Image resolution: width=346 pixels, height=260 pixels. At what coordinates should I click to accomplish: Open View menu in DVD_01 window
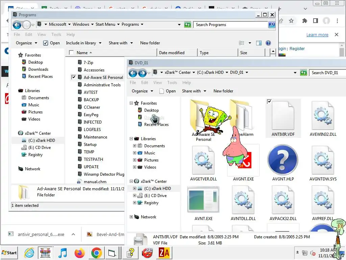[x=157, y=83]
